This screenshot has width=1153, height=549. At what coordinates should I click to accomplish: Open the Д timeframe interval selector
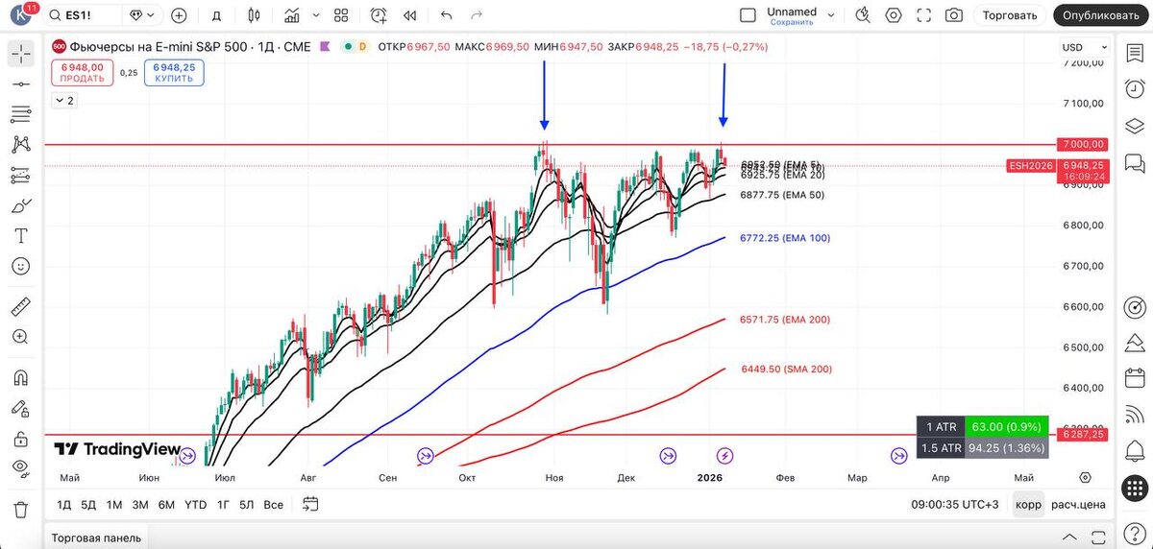[x=217, y=15]
